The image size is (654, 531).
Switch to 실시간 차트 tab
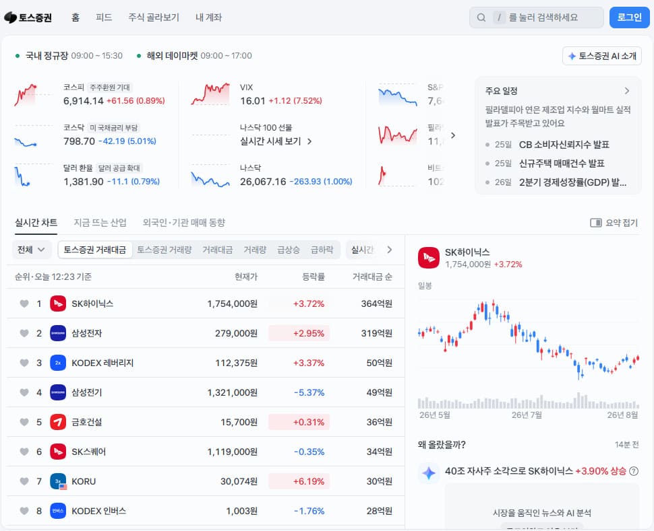tap(36, 223)
